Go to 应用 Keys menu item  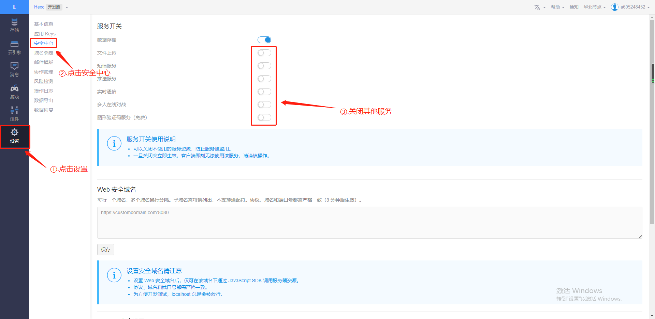[x=45, y=34]
